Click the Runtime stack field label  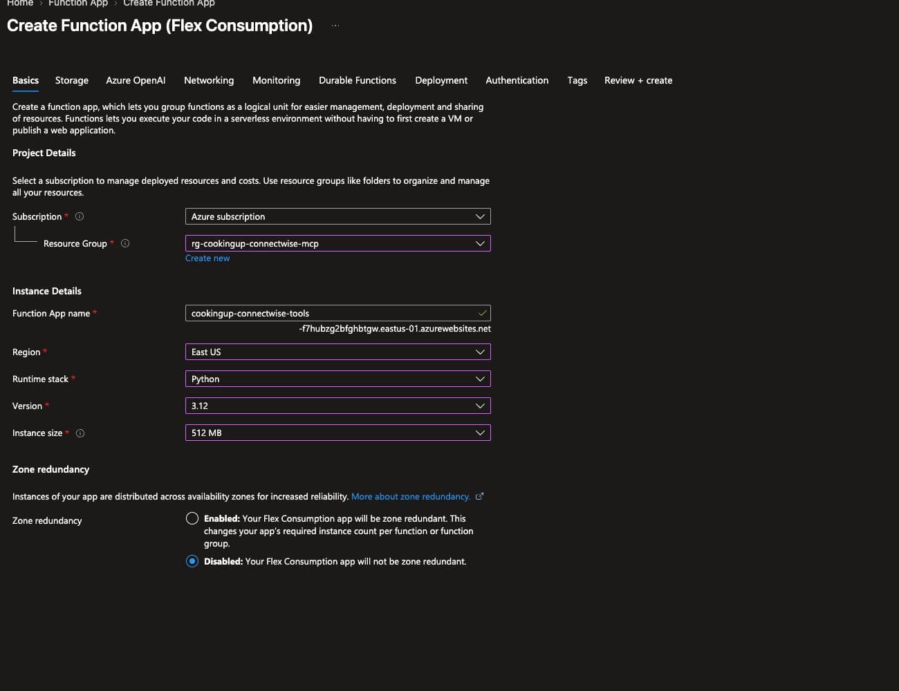point(40,379)
